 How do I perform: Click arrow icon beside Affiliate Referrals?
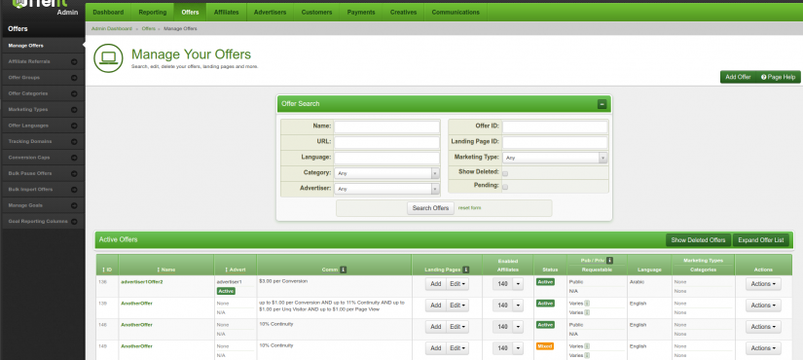point(74,62)
